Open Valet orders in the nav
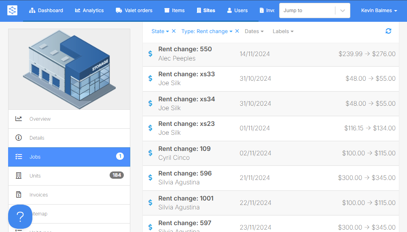The height and width of the screenshot is (232, 407). point(134,10)
